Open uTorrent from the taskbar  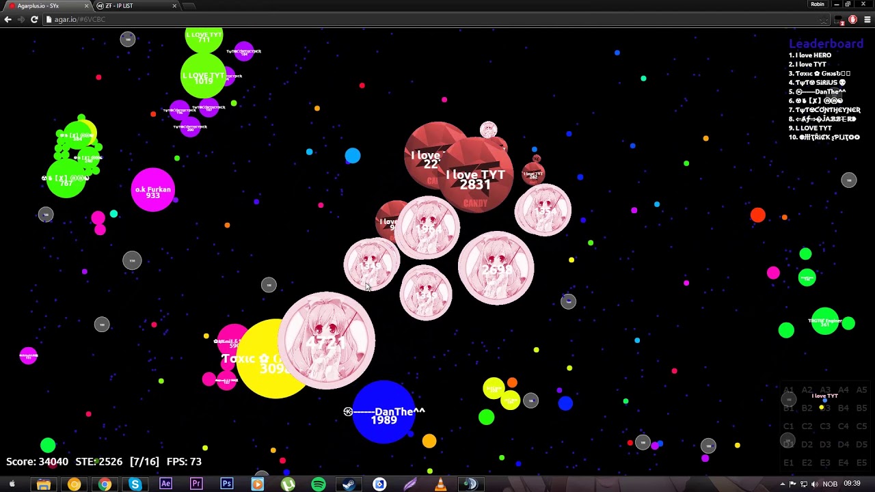click(x=288, y=484)
